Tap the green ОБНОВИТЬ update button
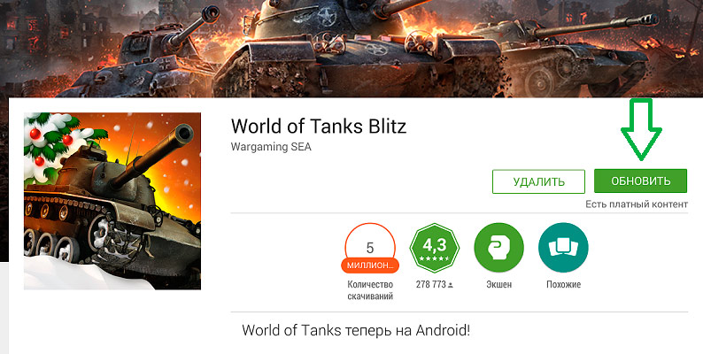 [x=640, y=181]
